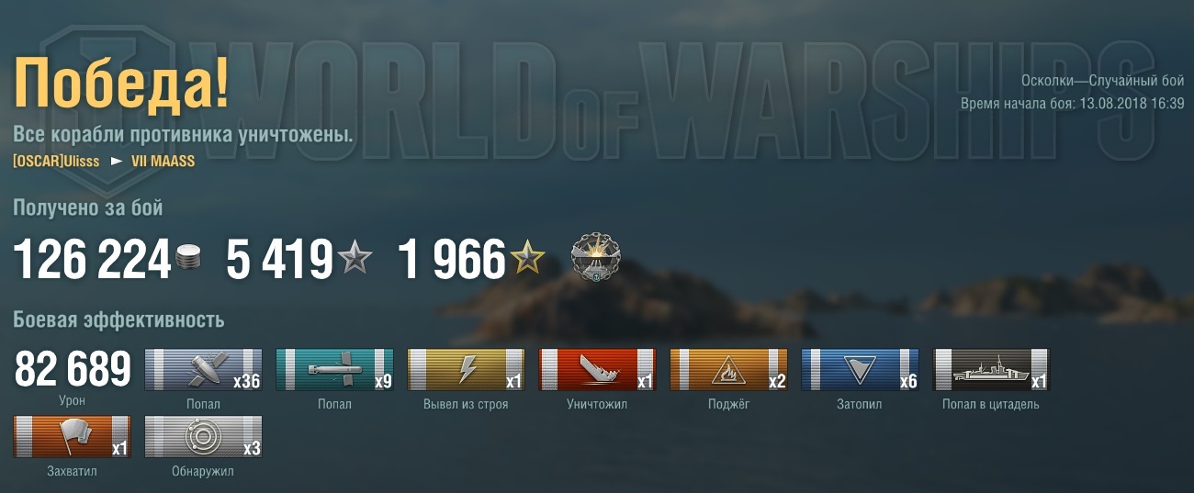This screenshot has width=1194, height=493.
Task: Click the [OSCAR]Ulisss player name
Action: [56, 161]
